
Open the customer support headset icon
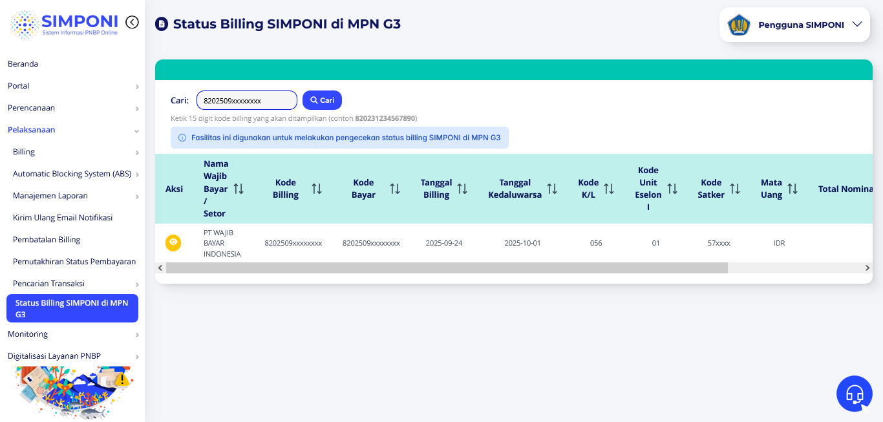coord(855,394)
